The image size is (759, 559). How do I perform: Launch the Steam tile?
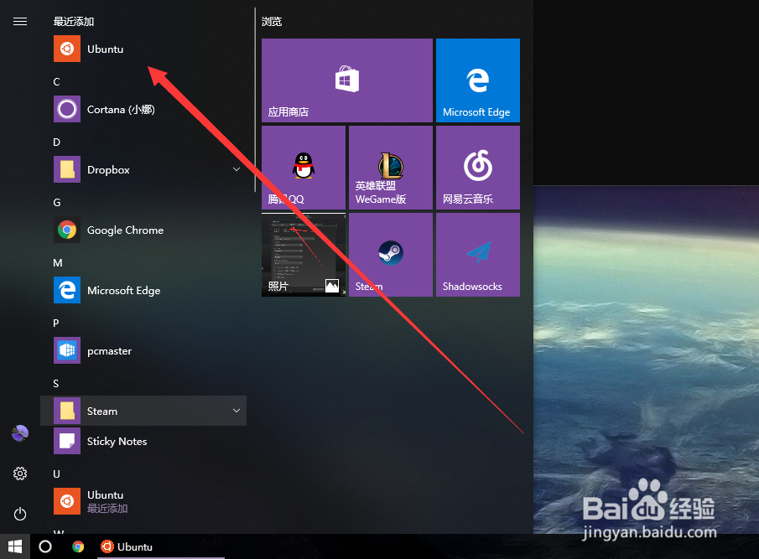(391, 254)
